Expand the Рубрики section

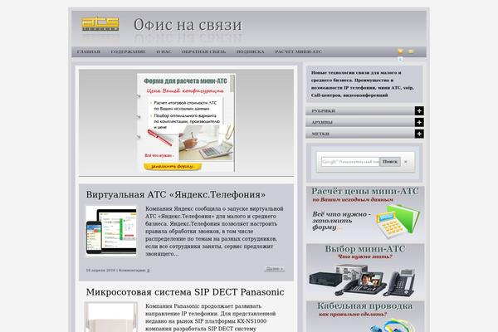click(x=419, y=111)
